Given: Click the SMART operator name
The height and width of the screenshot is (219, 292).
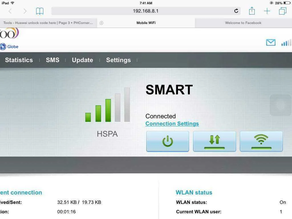Looking at the screenshot, I should coord(169,90).
